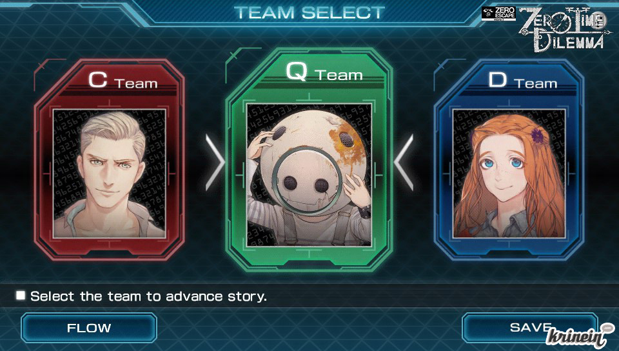Screen dimensions: 619x351
Task: Click the blond man's portrait
Action: tap(110, 174)
